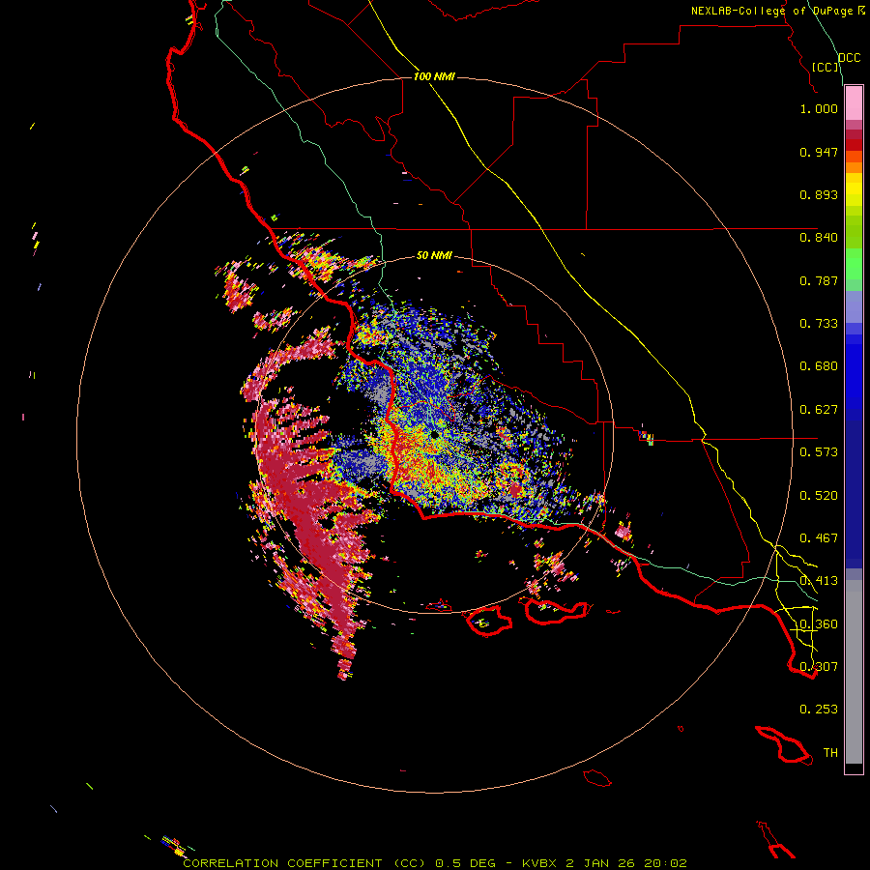Click the 0.573 scale value

click(x=819, y=452)
